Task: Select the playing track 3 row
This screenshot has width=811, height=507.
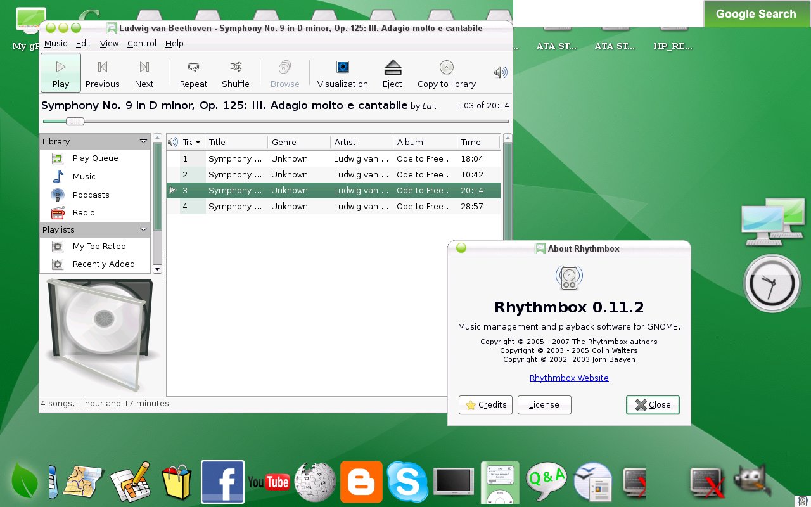Action: 334,190
